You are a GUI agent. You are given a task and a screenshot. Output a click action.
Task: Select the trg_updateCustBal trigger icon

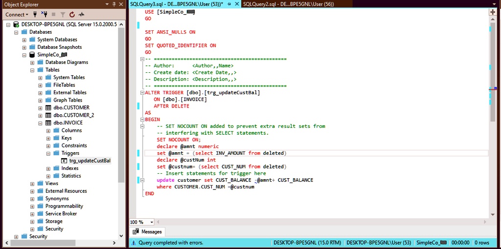pos(64,161)
